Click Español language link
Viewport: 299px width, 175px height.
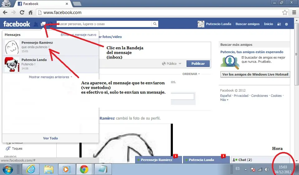[x=225, y=96]
